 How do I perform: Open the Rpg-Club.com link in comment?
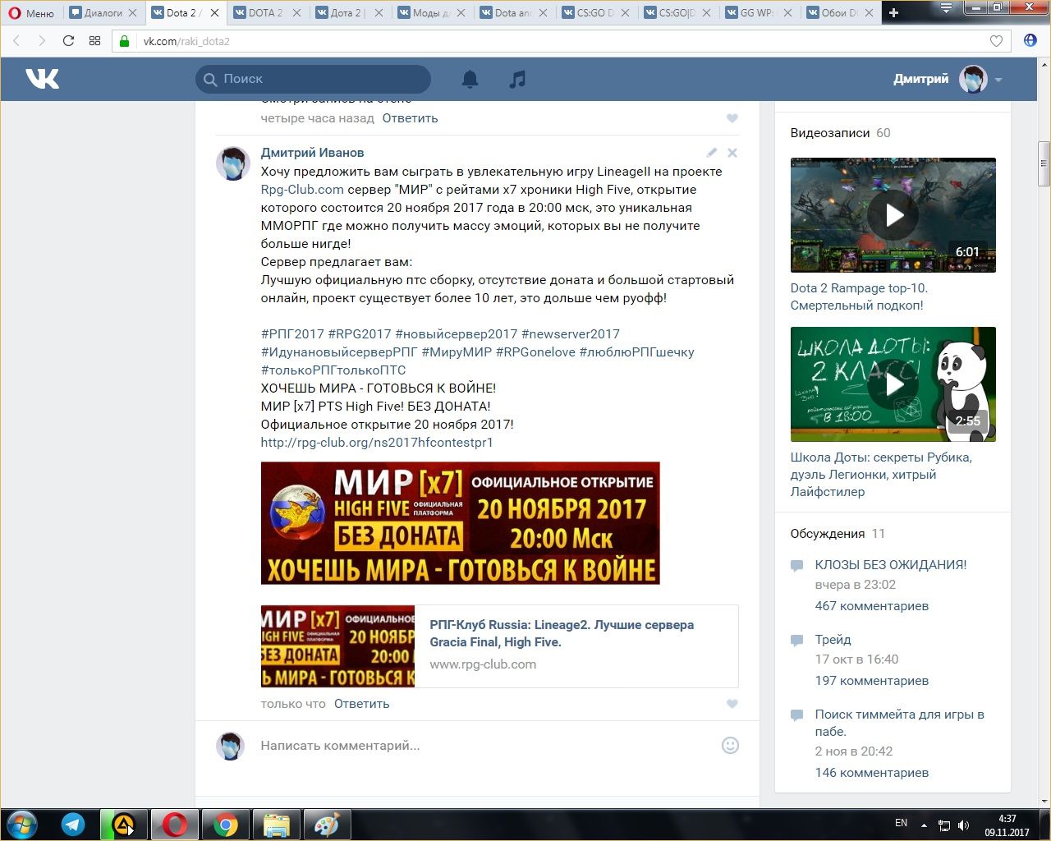pos(302,190)
